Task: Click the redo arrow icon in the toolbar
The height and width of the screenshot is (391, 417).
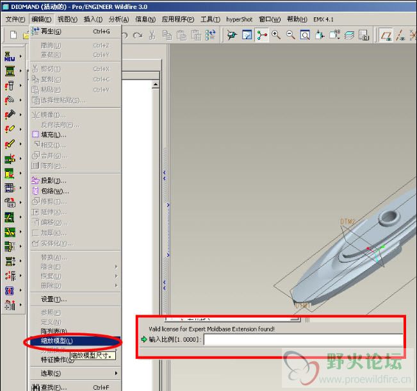Action: coord(138,35)
